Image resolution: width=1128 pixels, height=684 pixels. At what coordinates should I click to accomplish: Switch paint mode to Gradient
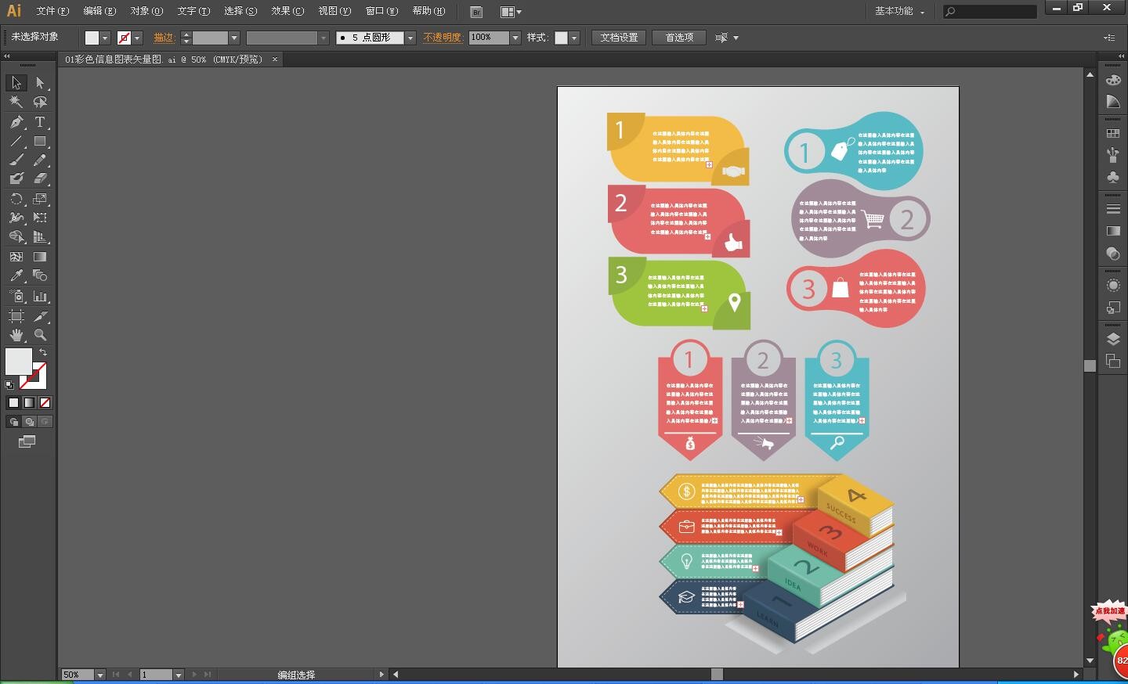[29, 403]
